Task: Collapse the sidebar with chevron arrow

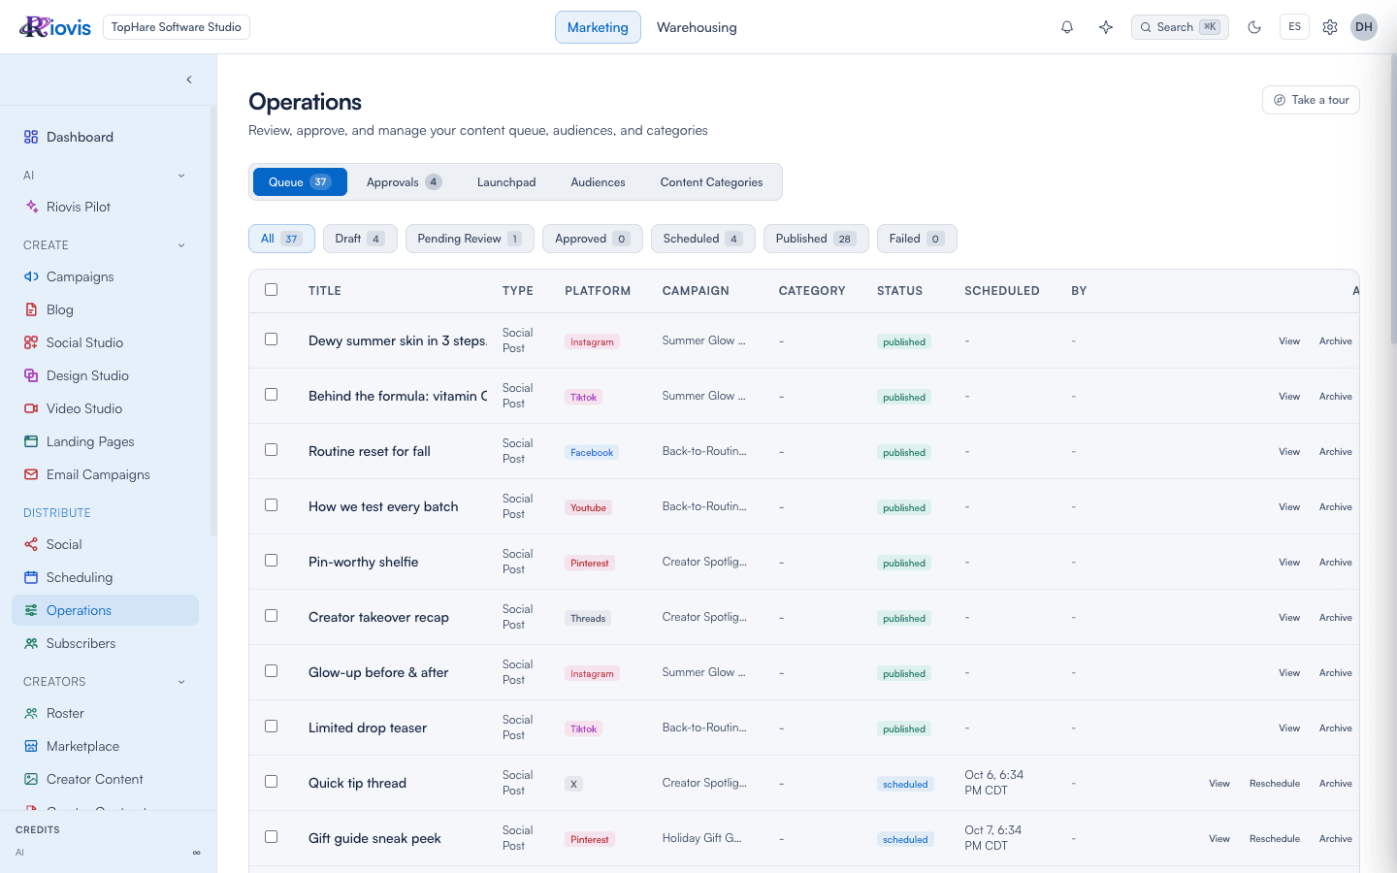Action: [x=189, y=80]
